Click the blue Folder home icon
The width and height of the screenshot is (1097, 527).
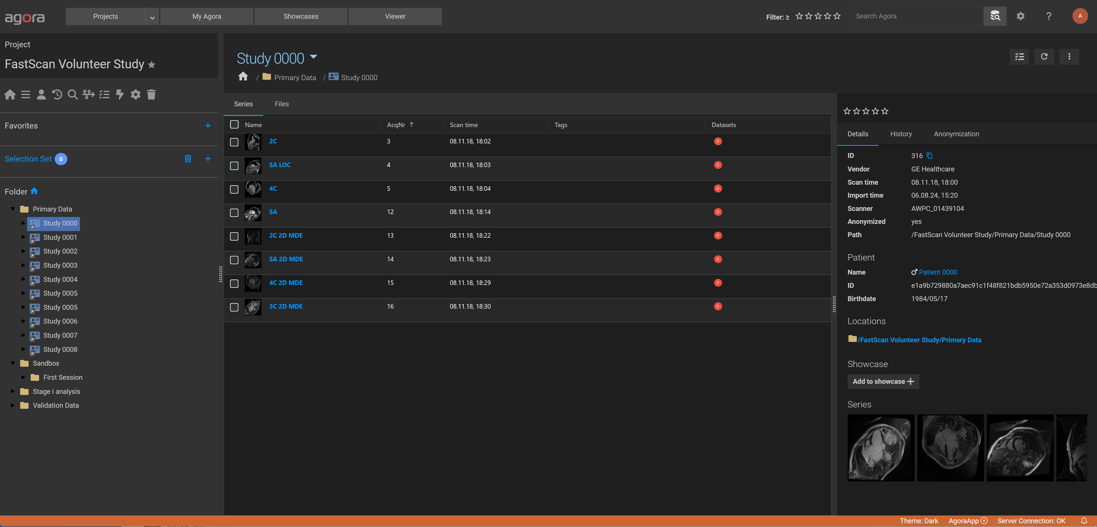[35, 191]
